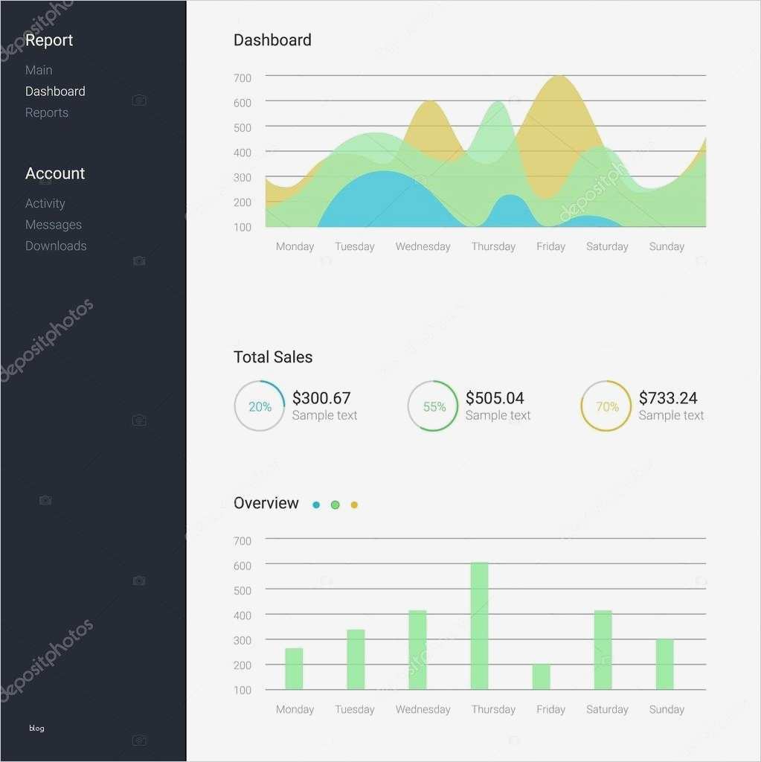This screenshot has width=761, height=762.
Task: Open the Reports section
Action: (x=47, y=113)
